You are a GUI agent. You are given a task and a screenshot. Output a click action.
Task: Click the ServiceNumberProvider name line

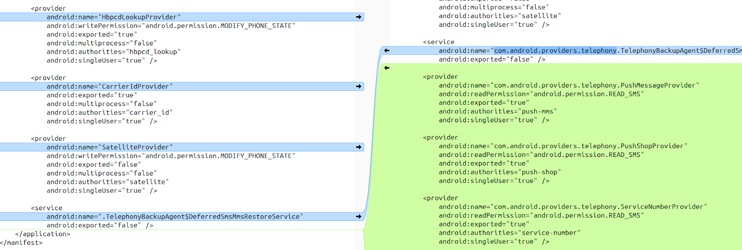pyautogui.click(x=573, y=206)
